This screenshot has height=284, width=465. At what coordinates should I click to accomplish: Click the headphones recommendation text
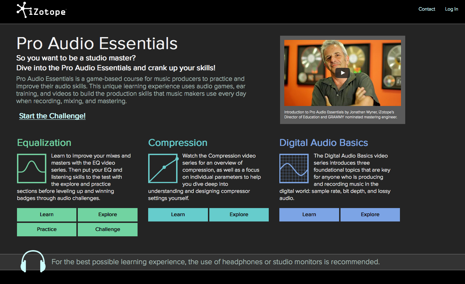point(216,262)
